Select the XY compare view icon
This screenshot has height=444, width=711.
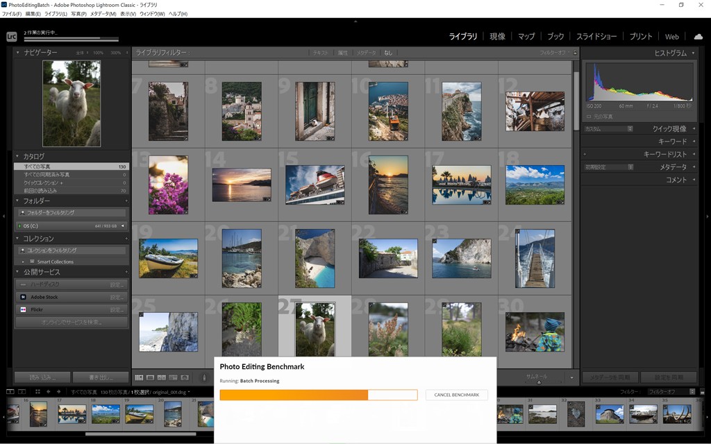pyautogui.click(x=161, y=377)
